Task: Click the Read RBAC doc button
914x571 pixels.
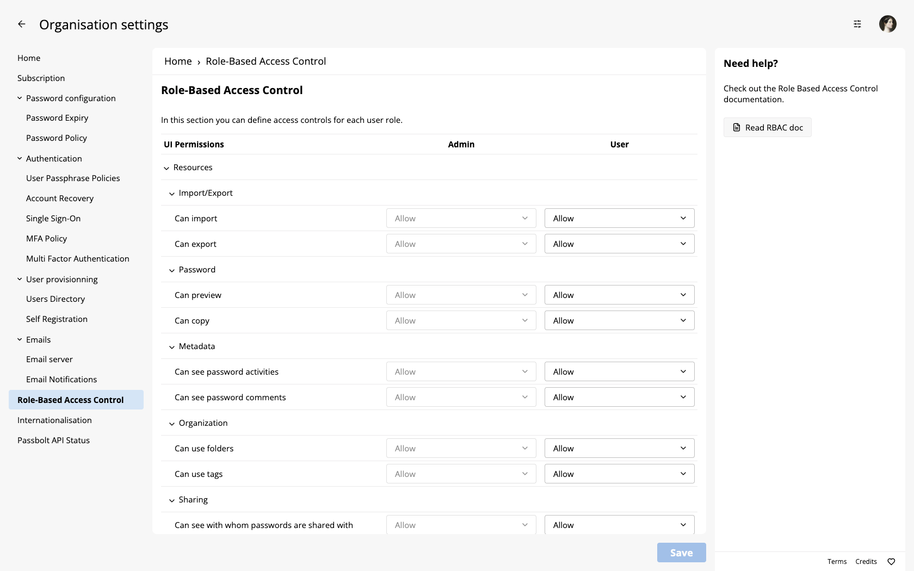Action: click(767, 127)
